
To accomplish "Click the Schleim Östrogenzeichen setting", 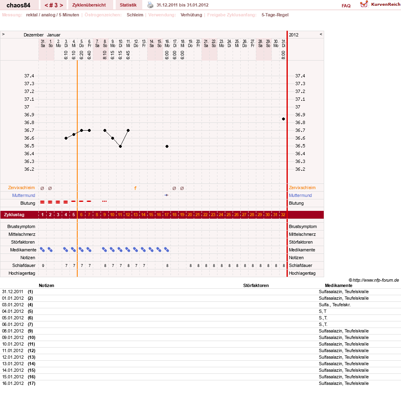I will point(135,15).
